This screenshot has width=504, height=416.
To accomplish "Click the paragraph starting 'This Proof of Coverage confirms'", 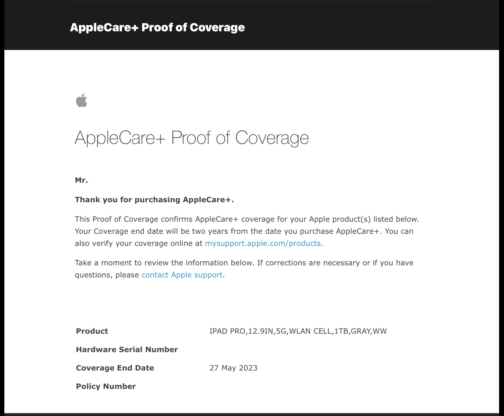I will coord(247,231).
